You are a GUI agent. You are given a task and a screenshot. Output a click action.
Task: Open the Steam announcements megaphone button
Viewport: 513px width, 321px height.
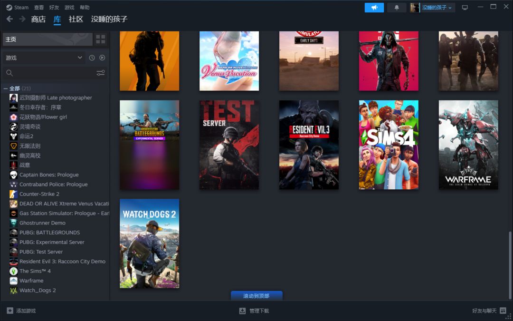coord(374,8)
